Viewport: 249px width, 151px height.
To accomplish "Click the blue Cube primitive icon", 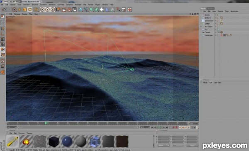I will (81, 10).
